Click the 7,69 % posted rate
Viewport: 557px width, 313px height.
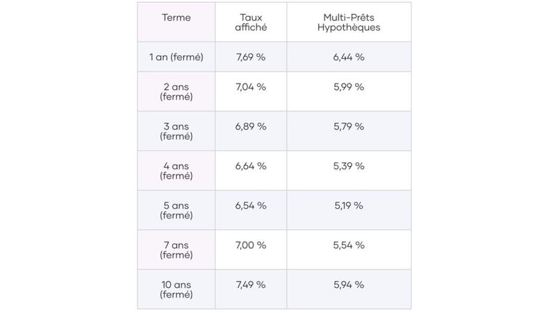coord(251,57)
